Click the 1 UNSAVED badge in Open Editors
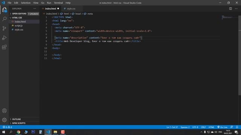 (34, 14)
